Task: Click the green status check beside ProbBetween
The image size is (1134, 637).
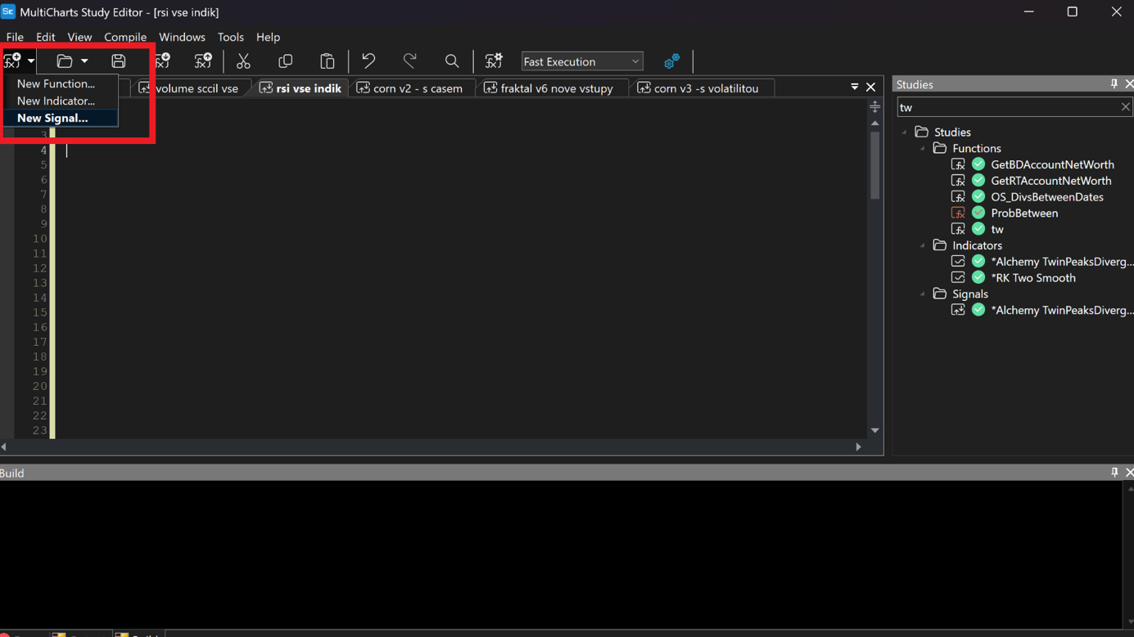Action: point(978,213)
